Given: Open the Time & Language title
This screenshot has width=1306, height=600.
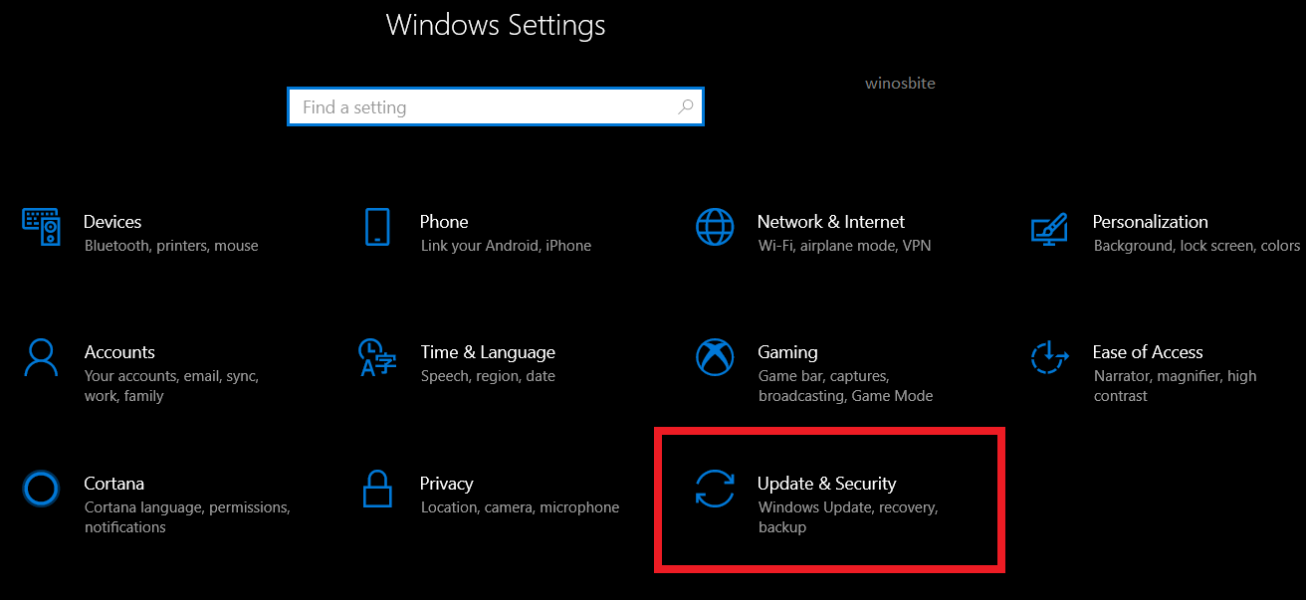Looking at the screenshot, I should point(488,352).
